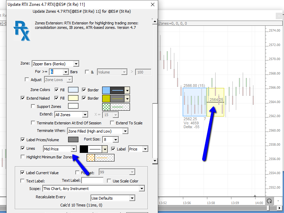This screenshot has height=213, width=284.
Task: Click the RTX logo icon in the dialog
Action: click(x=22, y=31)
